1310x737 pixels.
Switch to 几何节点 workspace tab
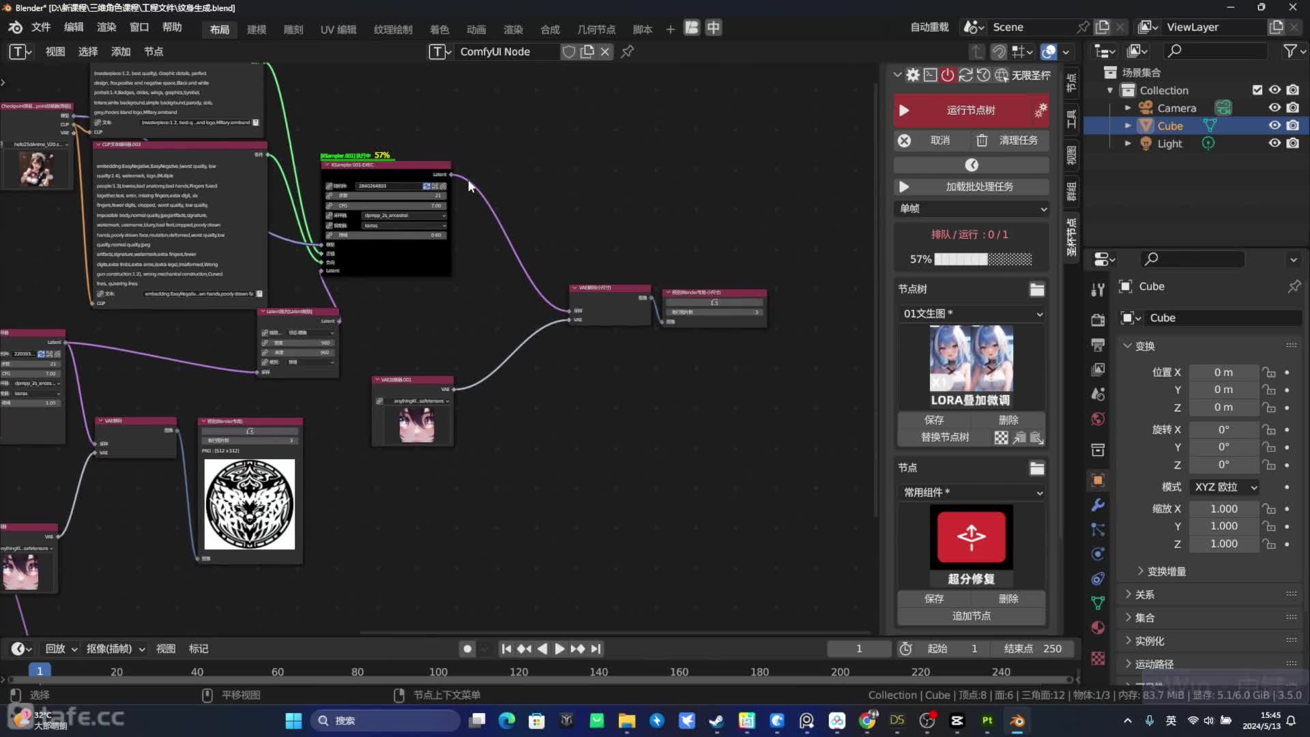coord(596,29)
